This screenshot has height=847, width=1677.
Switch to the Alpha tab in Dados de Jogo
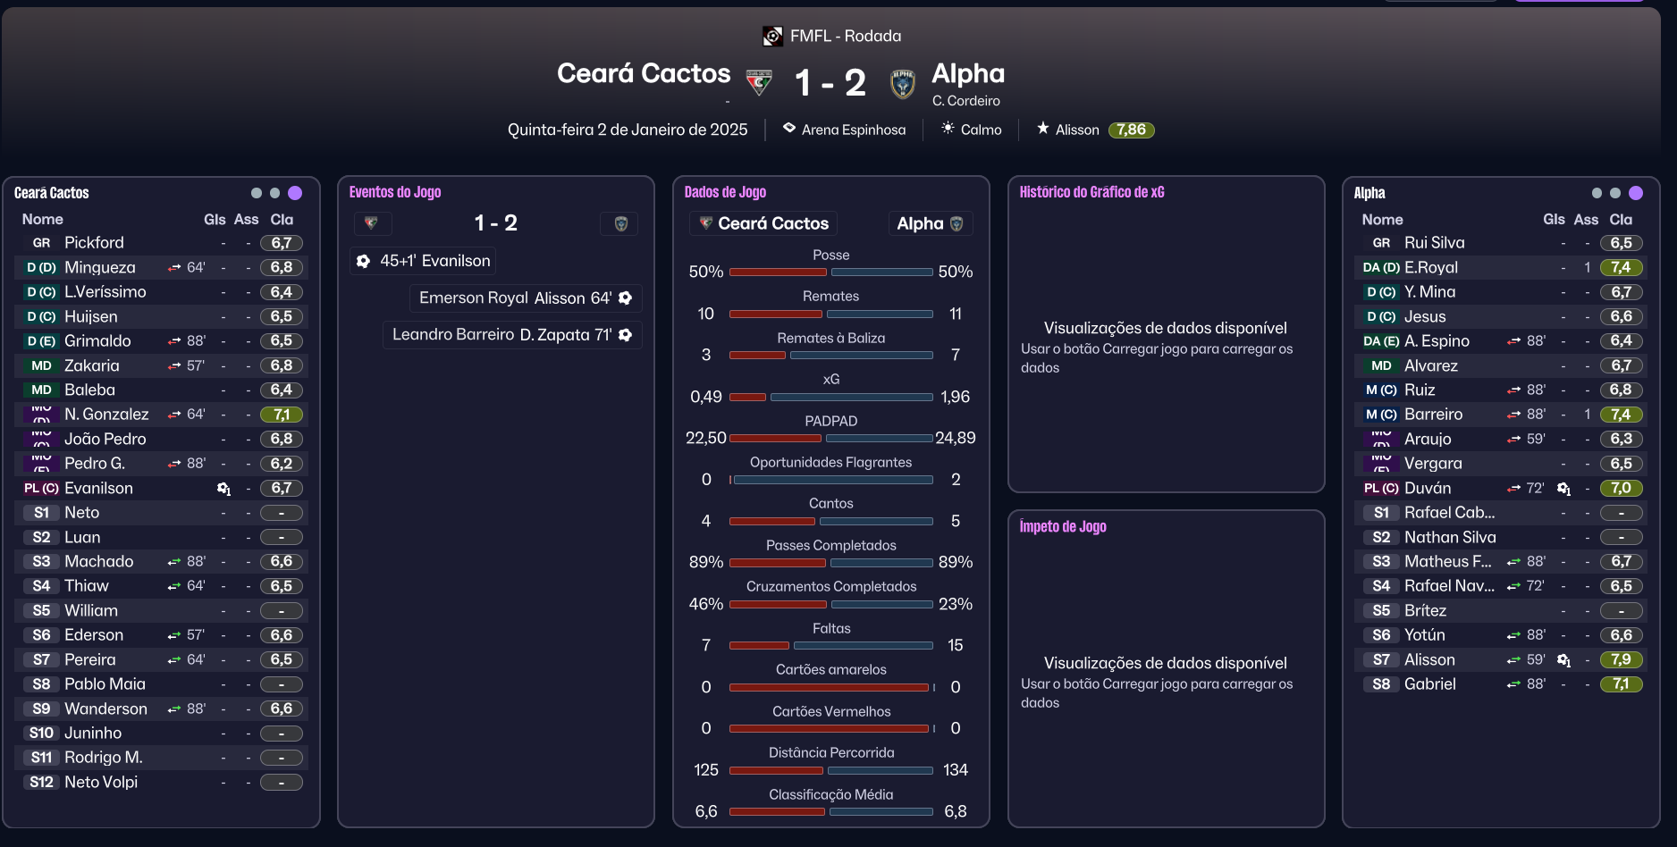[930, 223]
